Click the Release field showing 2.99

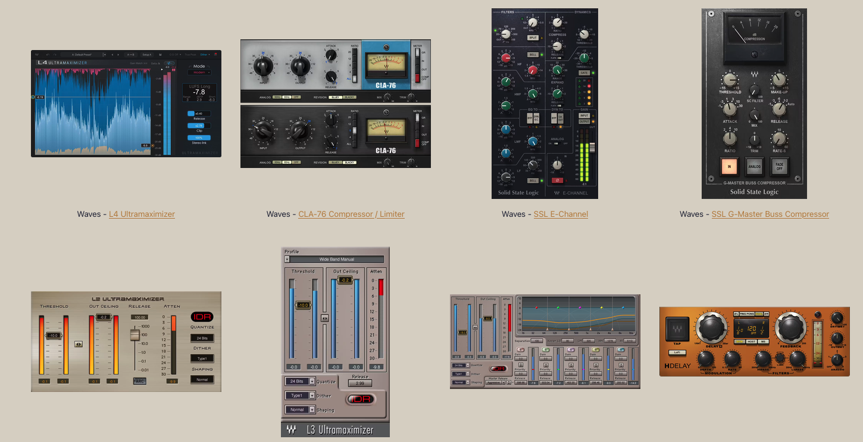click(x=360, y=383)
